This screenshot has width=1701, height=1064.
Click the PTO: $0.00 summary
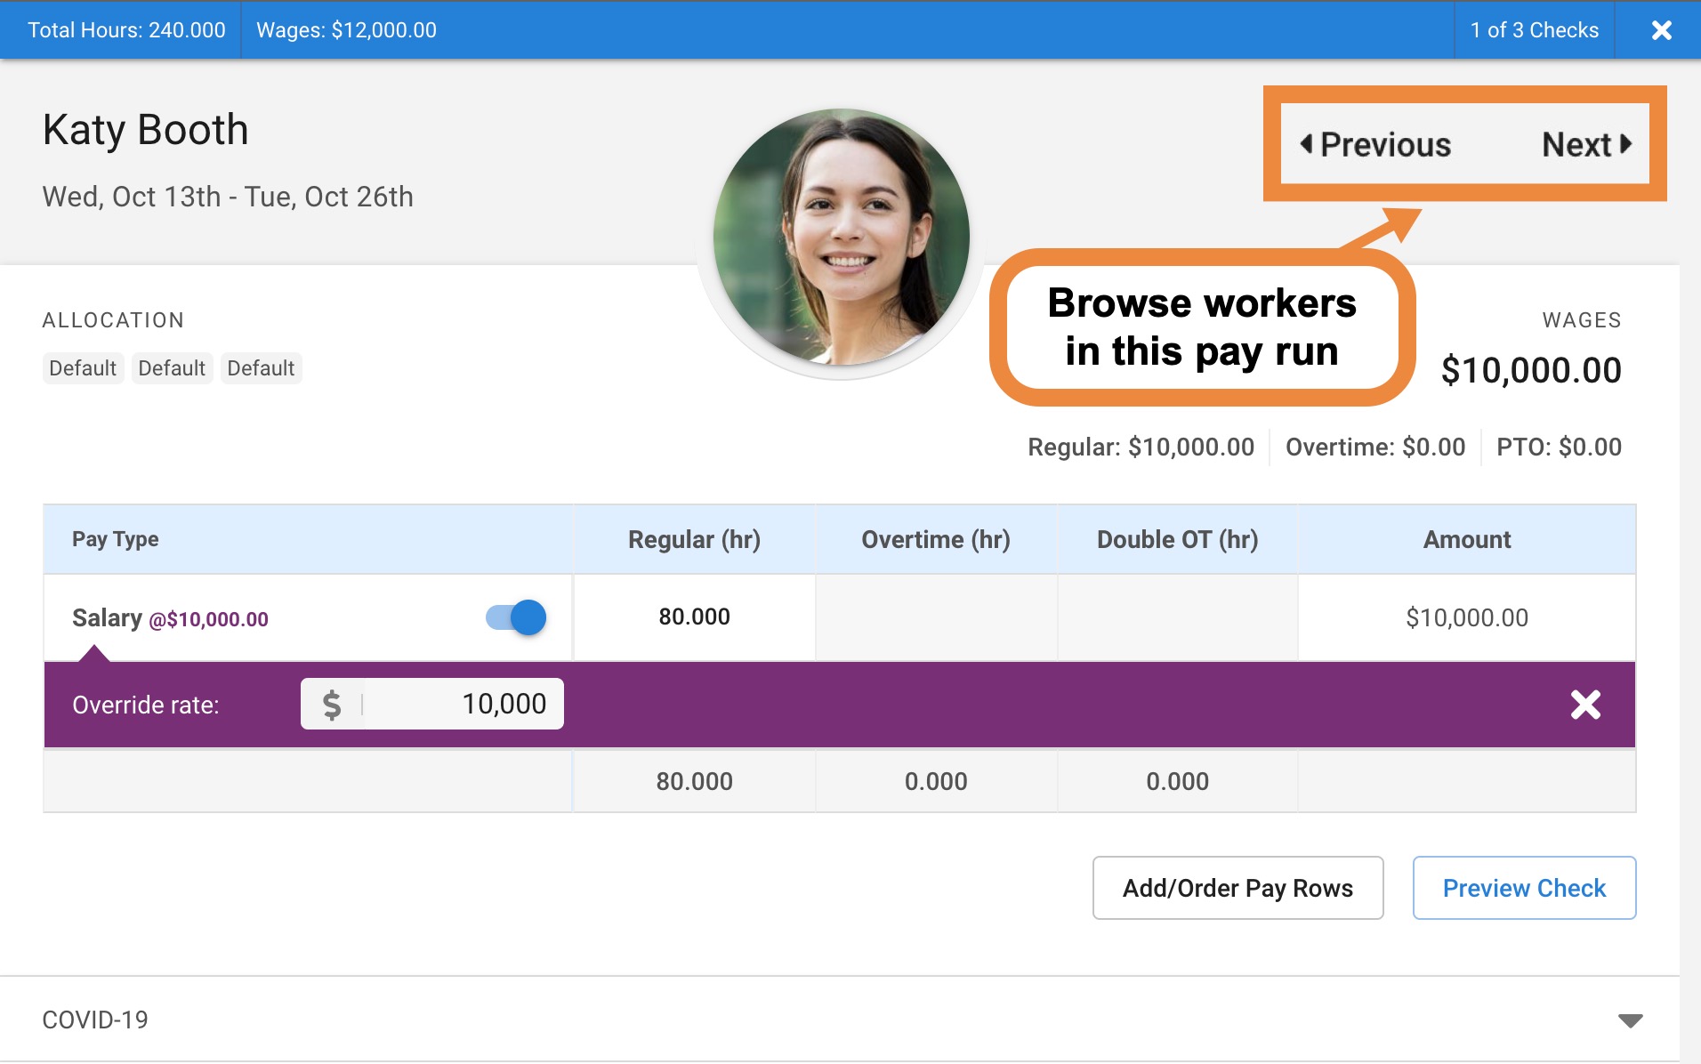(1559, 447)
